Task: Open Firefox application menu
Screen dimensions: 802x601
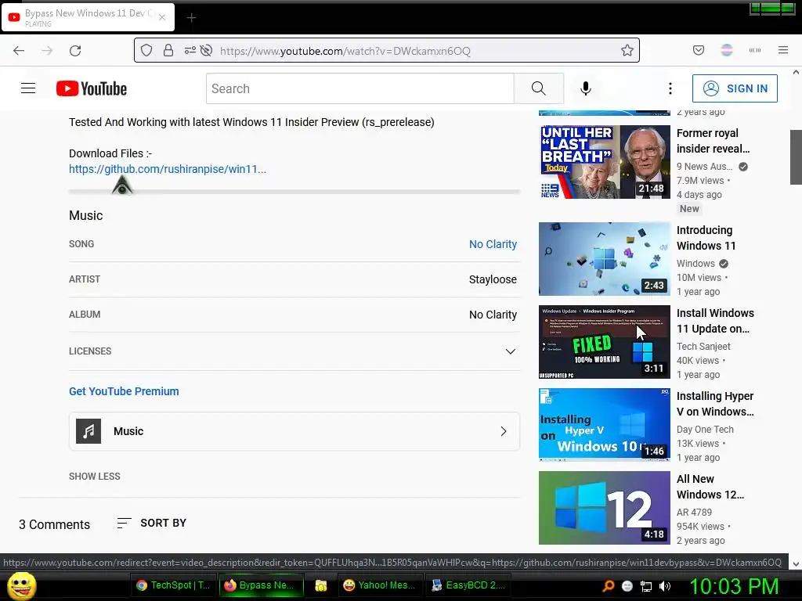Action: pyautogui.click(x=783, y=50)
